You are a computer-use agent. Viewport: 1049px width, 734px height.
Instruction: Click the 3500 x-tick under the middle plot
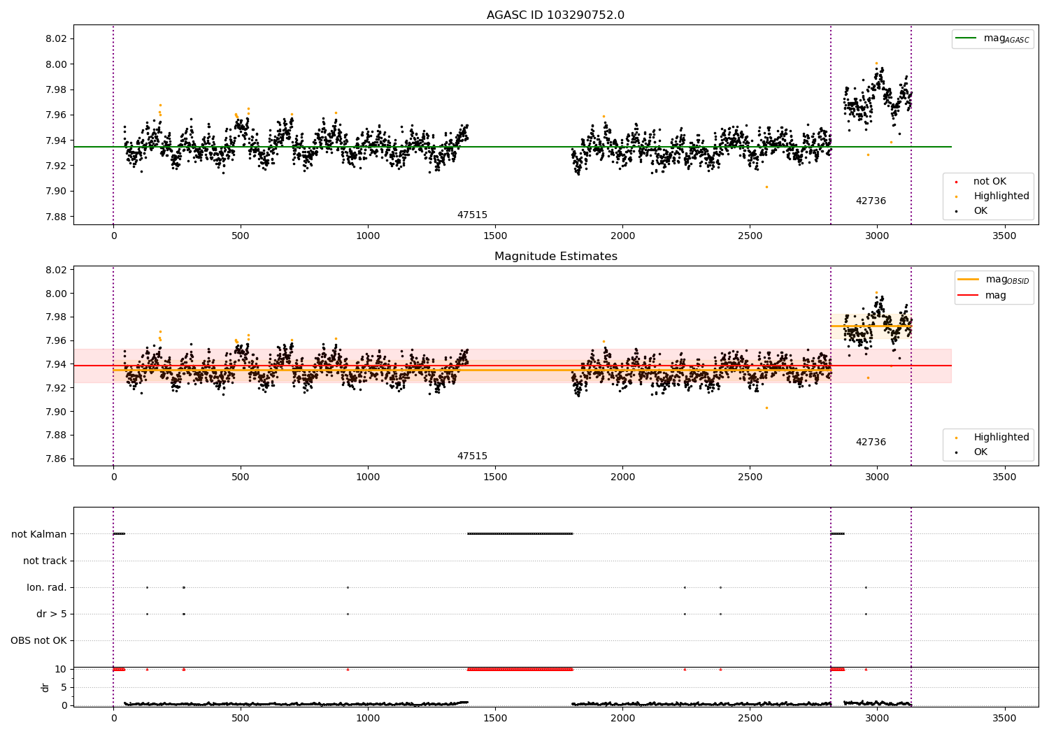coord(1004,477)
